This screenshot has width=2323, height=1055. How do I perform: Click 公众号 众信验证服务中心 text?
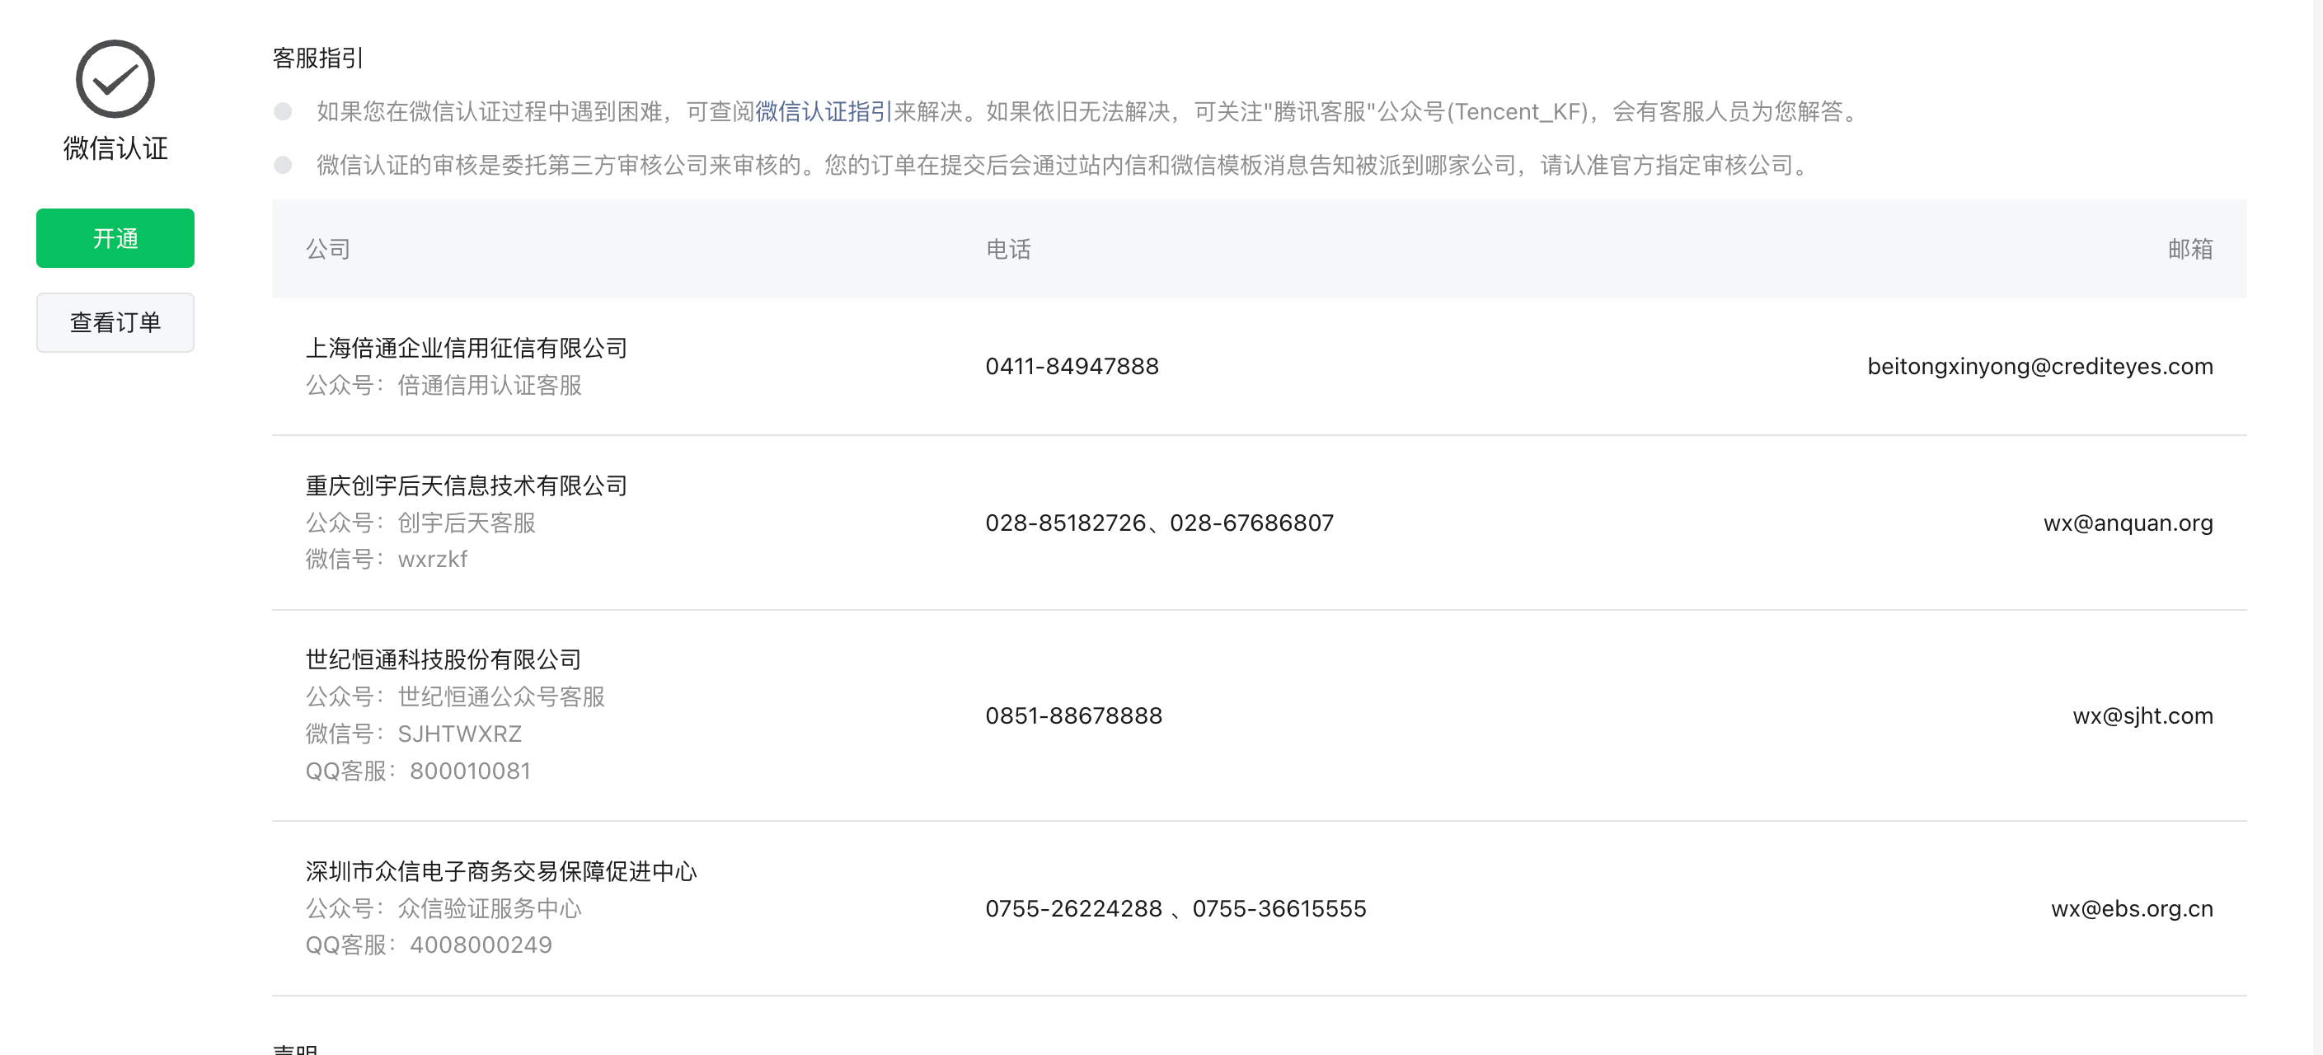(x=443, y=909)
